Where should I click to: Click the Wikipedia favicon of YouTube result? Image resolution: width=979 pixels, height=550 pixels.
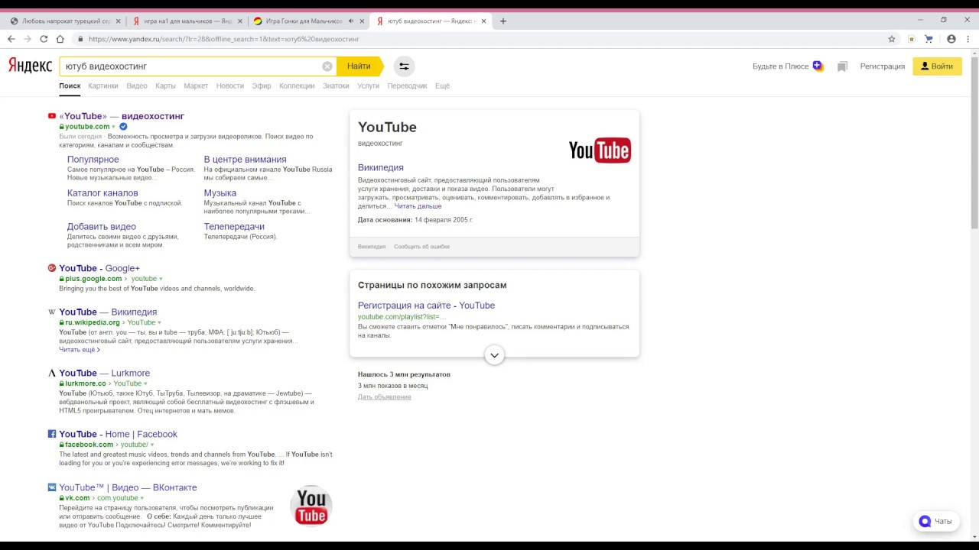click(x=52, y=312)
